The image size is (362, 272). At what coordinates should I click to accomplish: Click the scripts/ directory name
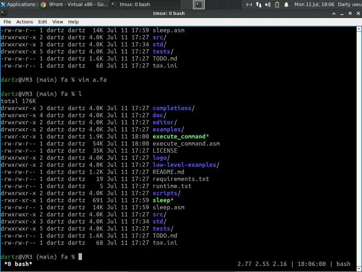167,193
